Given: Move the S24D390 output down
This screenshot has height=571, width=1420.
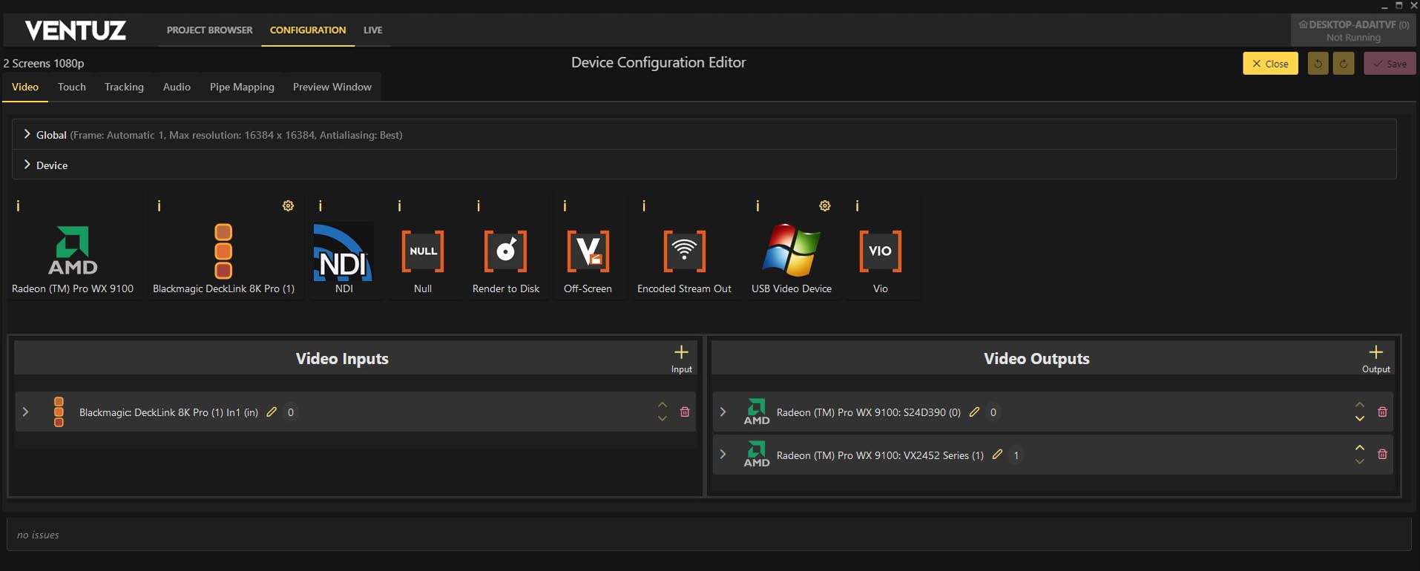Looking at the screenshot, I should pyautogui.click(x=1360, y=419).
